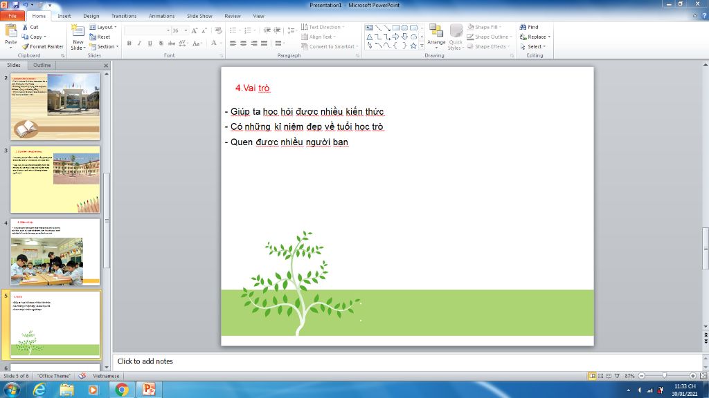Toggle Bold formatting
The height and width of the screenshot is (398, 709).
pos(129,44)
